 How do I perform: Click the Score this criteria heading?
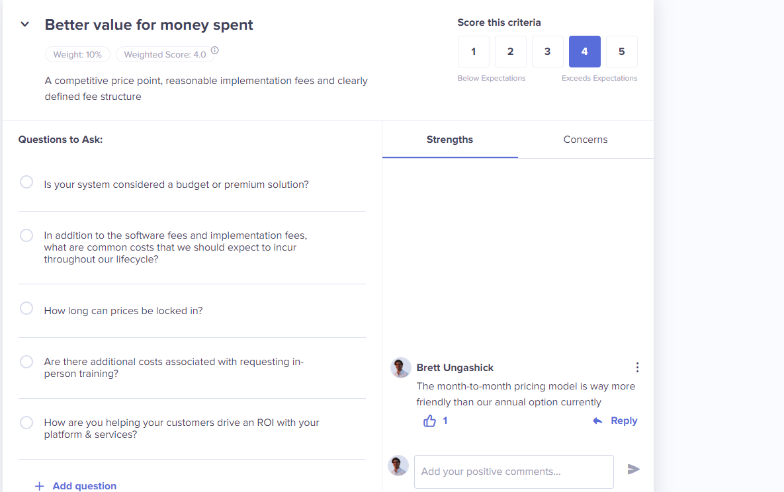click(x=499, y=22)
